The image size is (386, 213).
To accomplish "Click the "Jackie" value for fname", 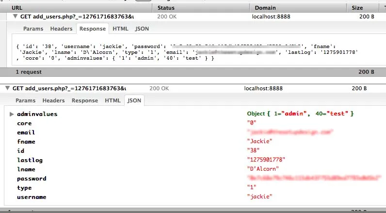I will (x=260, y=141).
